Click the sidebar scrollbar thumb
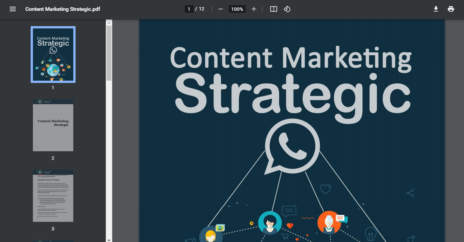 (109, 53)
